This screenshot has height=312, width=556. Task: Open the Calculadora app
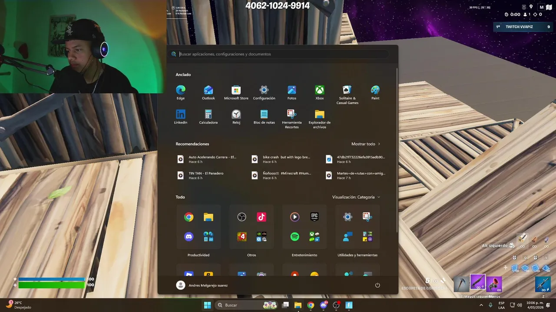[x=208, y=117]
